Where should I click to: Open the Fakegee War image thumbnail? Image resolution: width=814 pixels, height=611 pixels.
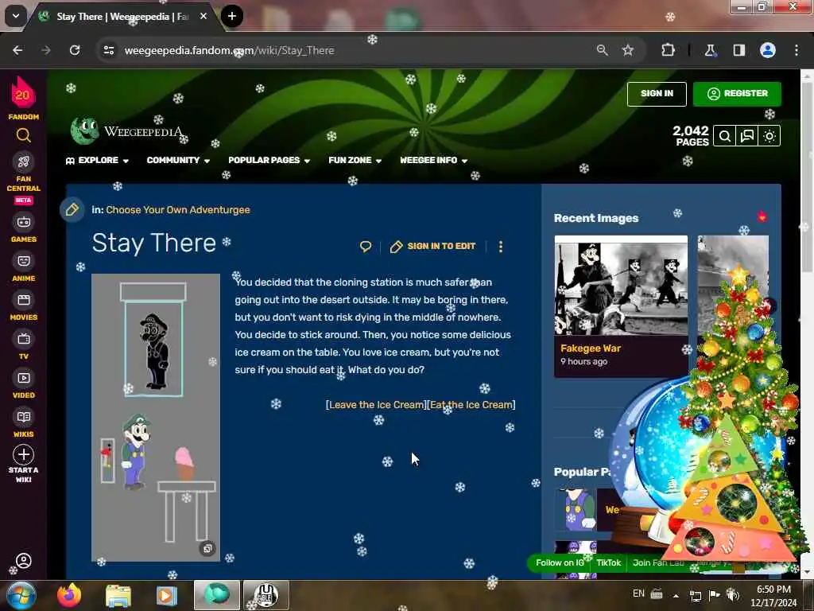click(621, 286)
